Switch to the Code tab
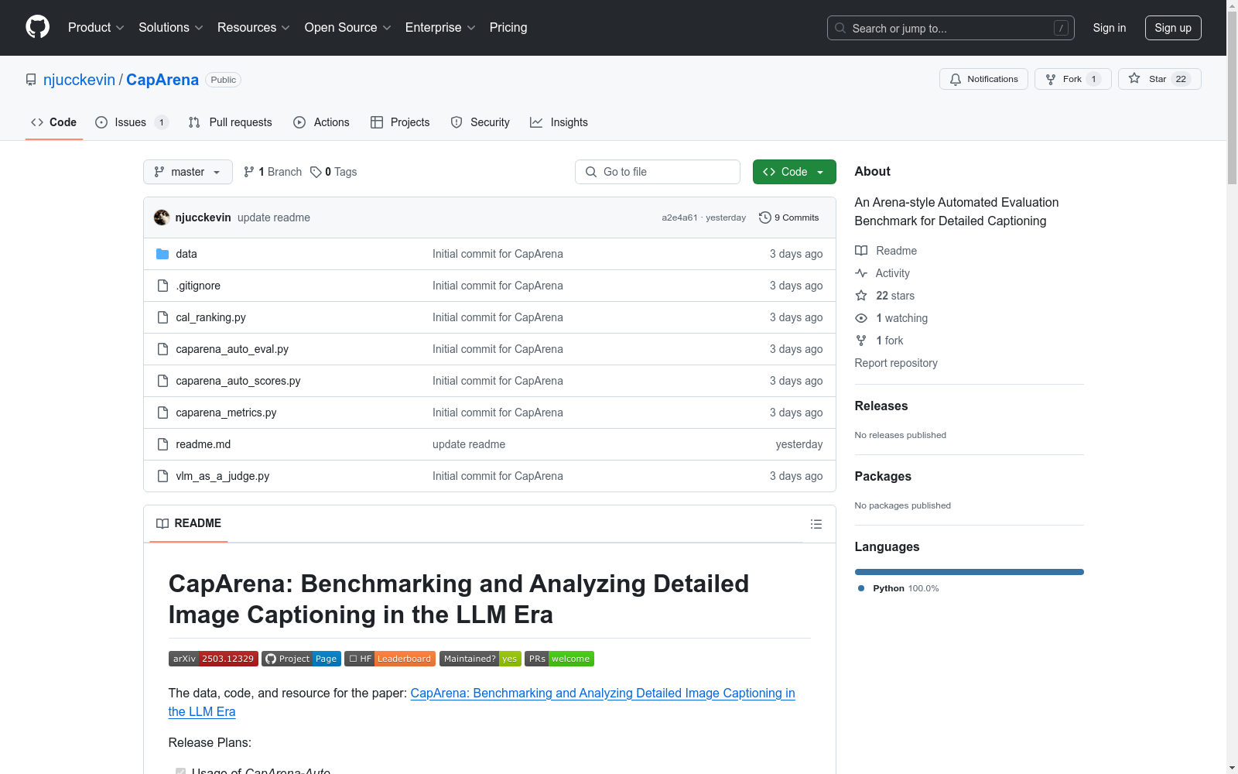1238x774 pixels. 54,122
